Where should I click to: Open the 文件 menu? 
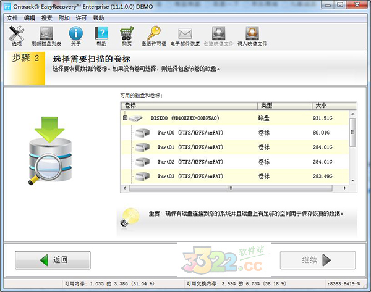click(12, 18)
